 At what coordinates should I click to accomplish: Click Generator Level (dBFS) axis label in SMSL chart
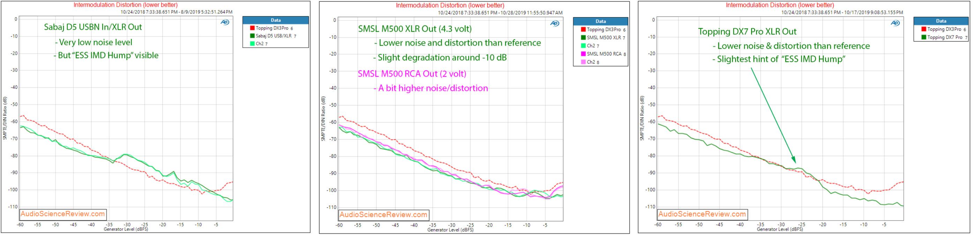click(x=450, y=230)
